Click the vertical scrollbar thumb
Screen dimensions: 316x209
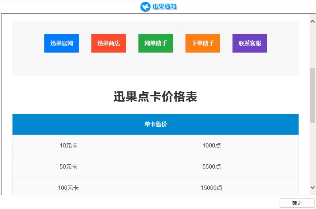tap(313, 95)
